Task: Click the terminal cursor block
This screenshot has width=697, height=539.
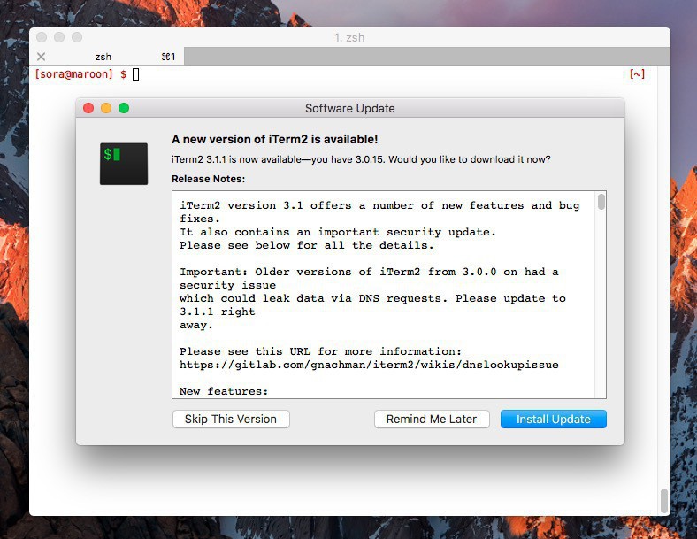Action: click(x=136, y=74)
